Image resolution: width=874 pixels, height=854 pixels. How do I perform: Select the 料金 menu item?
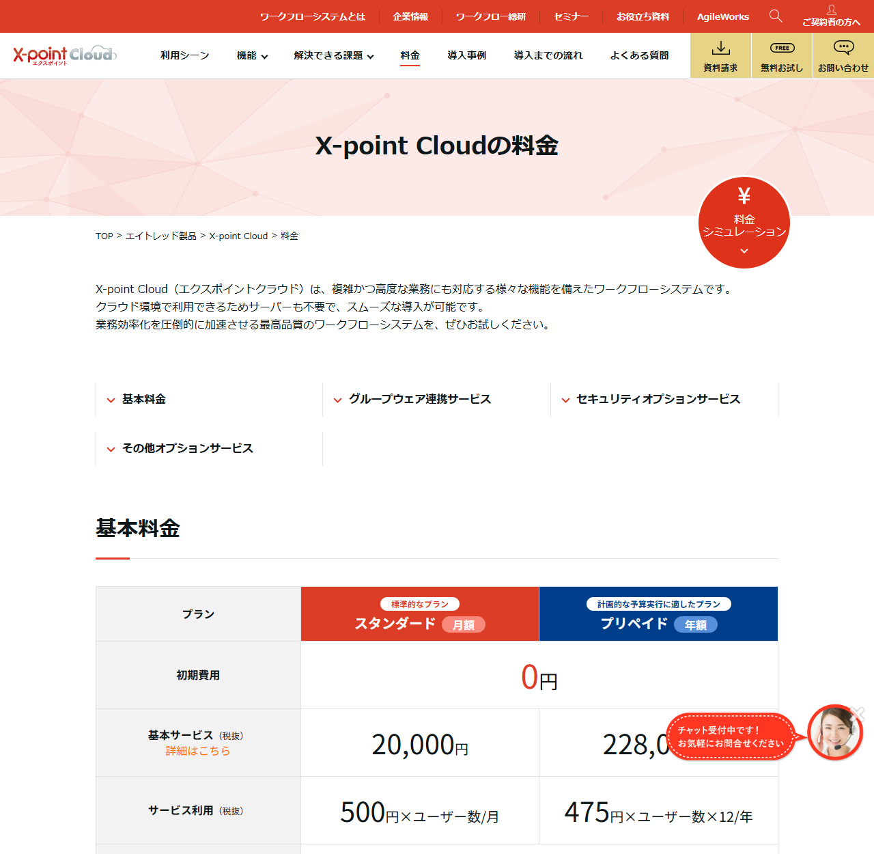tap(410, 55)
